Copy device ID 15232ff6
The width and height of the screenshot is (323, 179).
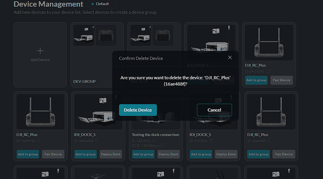211,141
